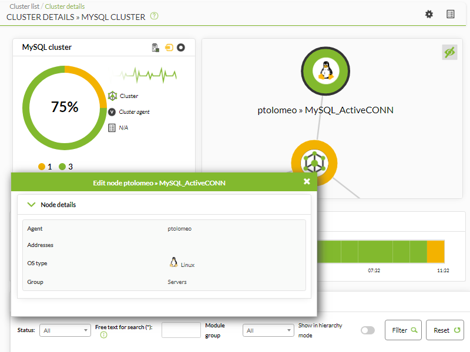Click the orange dot with count 1
This screenshot has height=352, width=470.
pyautogui.click(x=42, y=167)
